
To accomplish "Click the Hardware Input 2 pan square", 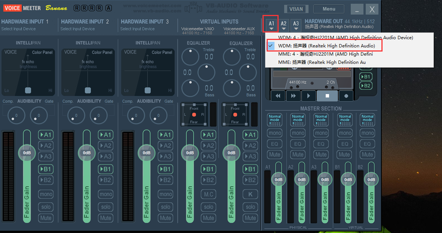I will pyautogui.click(x=88, y=90).
